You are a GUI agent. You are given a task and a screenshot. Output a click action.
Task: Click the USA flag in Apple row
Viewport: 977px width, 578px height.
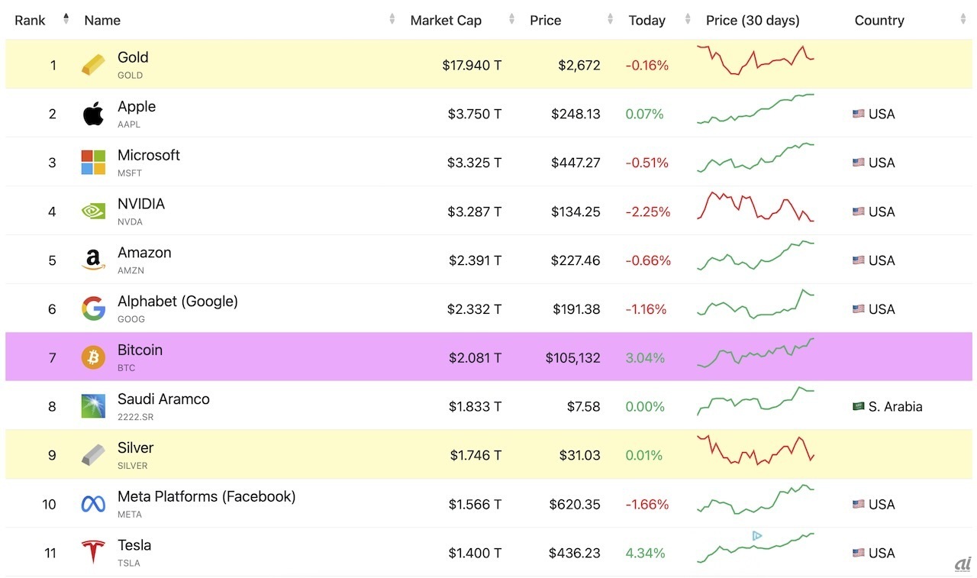859,114
